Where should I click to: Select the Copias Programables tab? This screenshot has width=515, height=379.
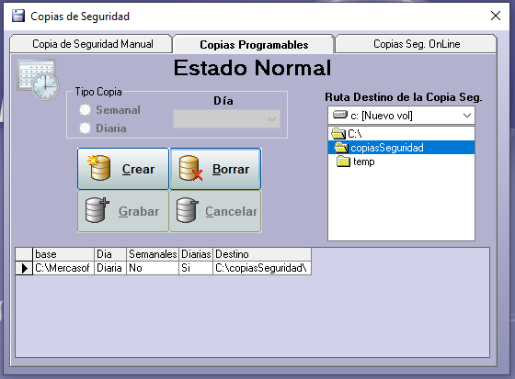click(254, 44)
